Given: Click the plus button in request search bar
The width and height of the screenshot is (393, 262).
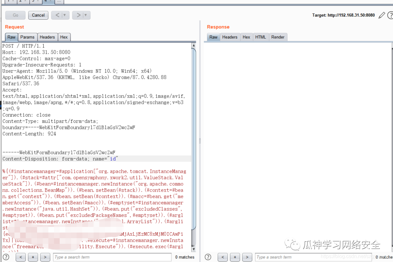Looking at the screenshot, I should click(x=33, y=257).
